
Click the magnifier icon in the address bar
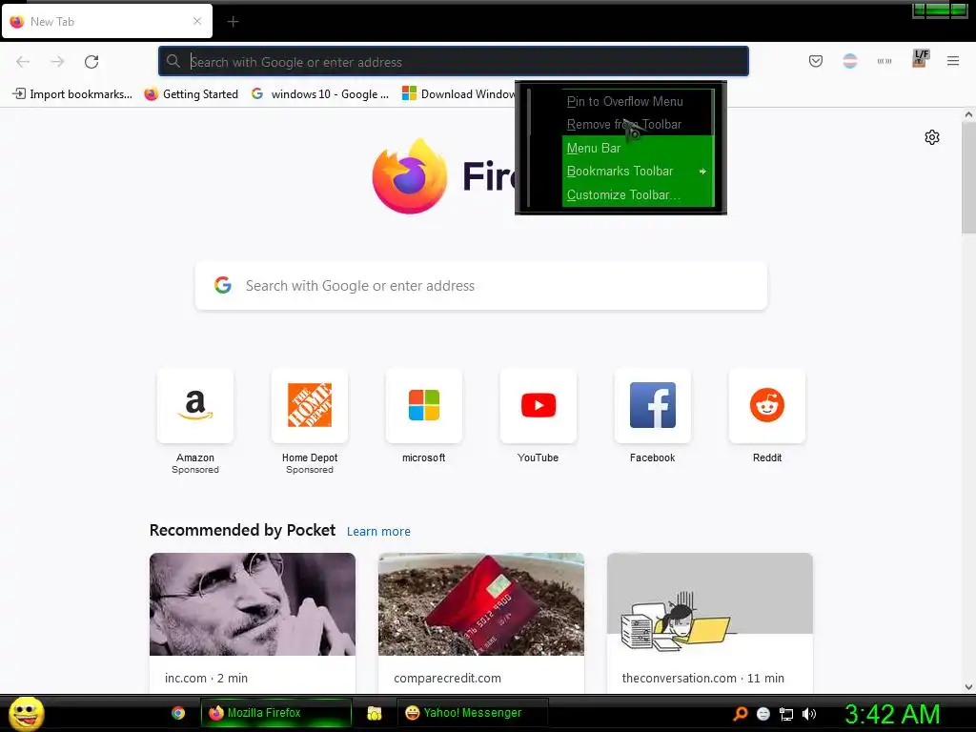tap(173, 61)
